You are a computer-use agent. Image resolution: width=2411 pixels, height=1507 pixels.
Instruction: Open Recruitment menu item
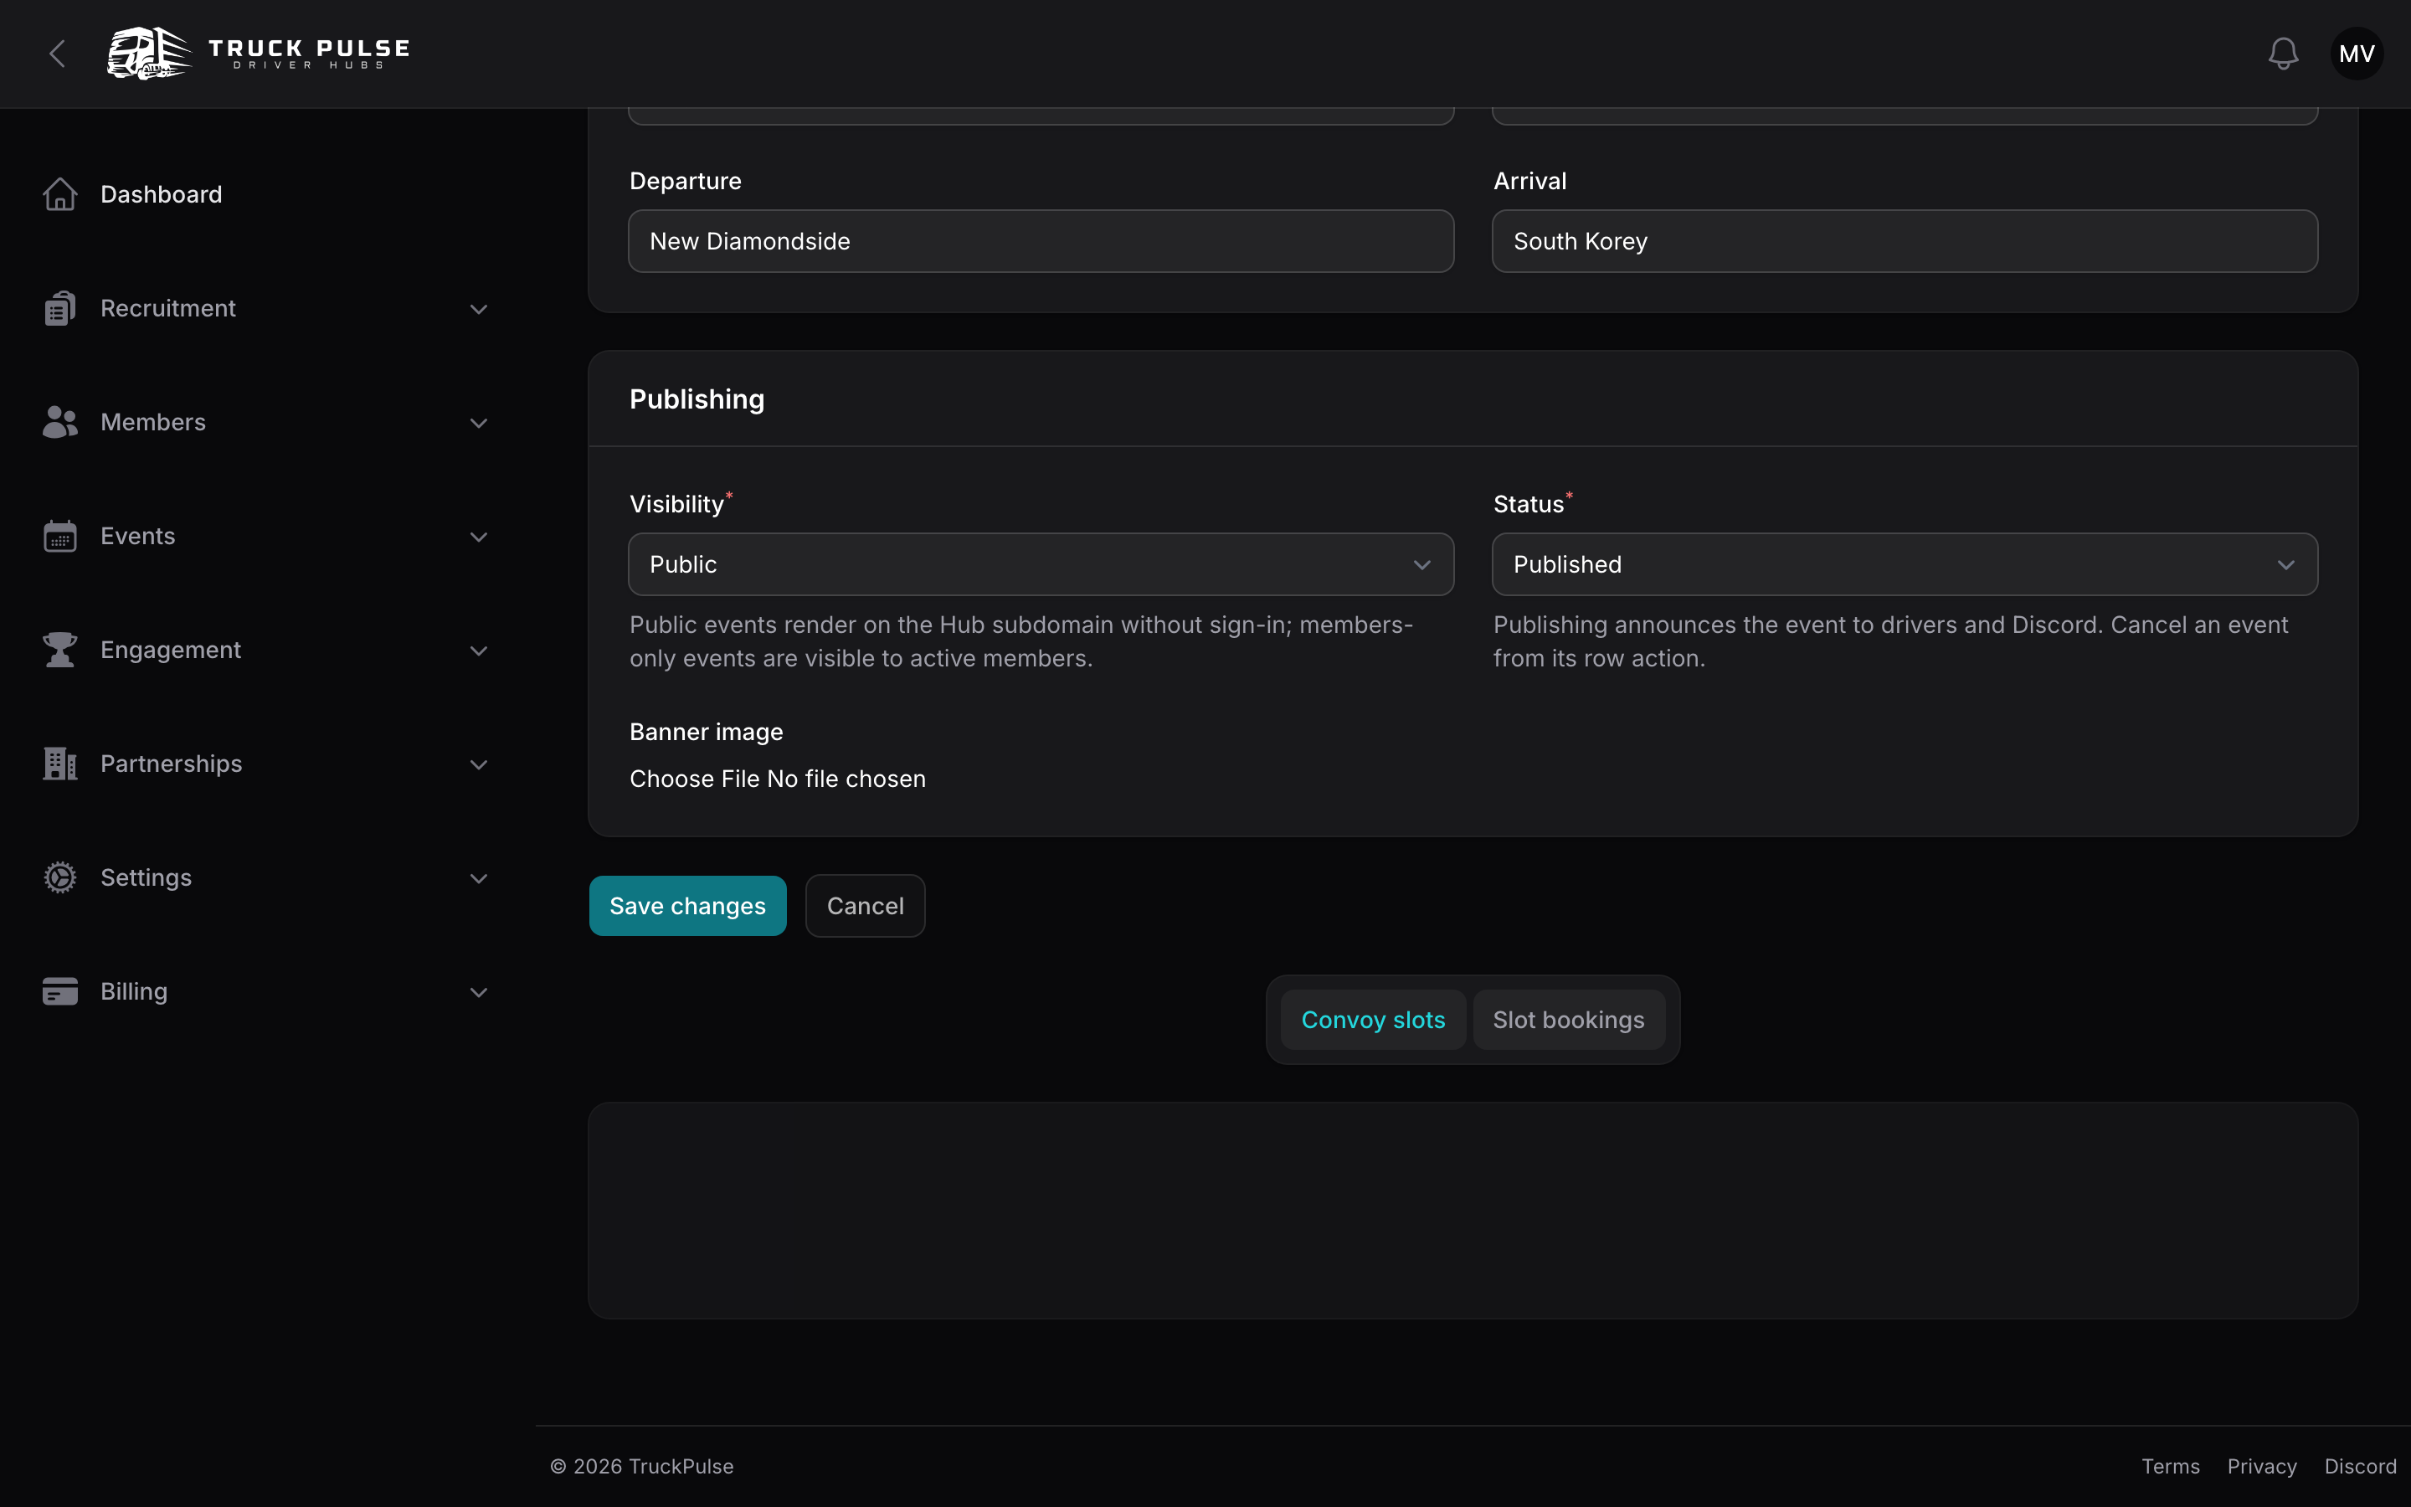[x=168, y=308]
